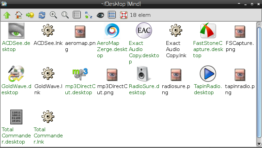Click the go-to location arrow icon
The image size is (262, 148).
30,15
